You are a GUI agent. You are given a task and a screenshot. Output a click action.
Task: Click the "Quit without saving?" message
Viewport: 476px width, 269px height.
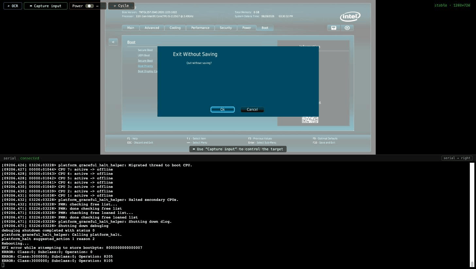pyautogui.click(x=199, y=63)
